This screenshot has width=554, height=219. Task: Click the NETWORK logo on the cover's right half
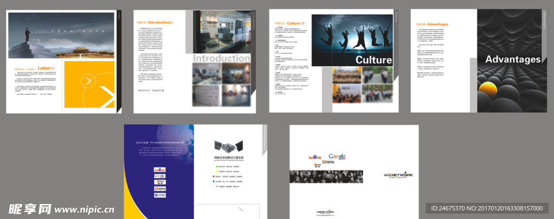point(398,175)
